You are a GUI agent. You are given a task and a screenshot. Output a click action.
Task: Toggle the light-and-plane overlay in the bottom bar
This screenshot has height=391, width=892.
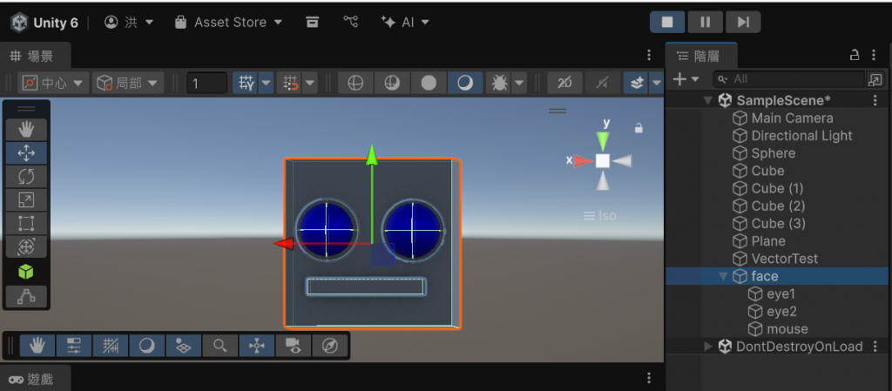[183, 346]
